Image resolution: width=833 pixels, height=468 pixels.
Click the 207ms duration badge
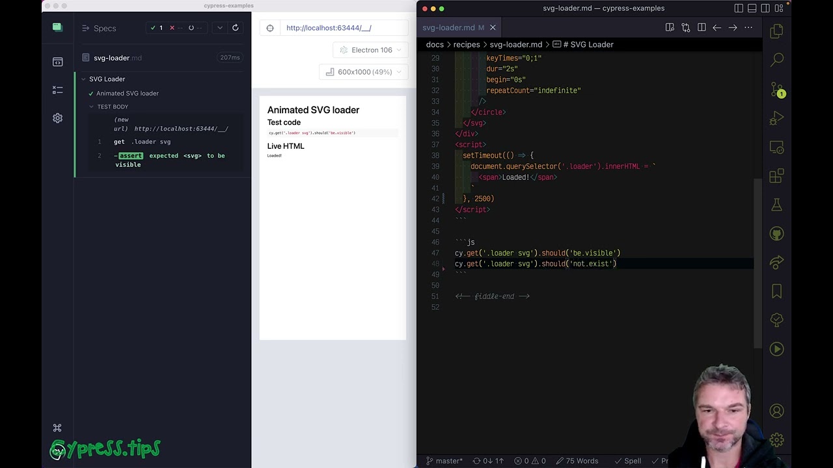(x=230, y=58)
